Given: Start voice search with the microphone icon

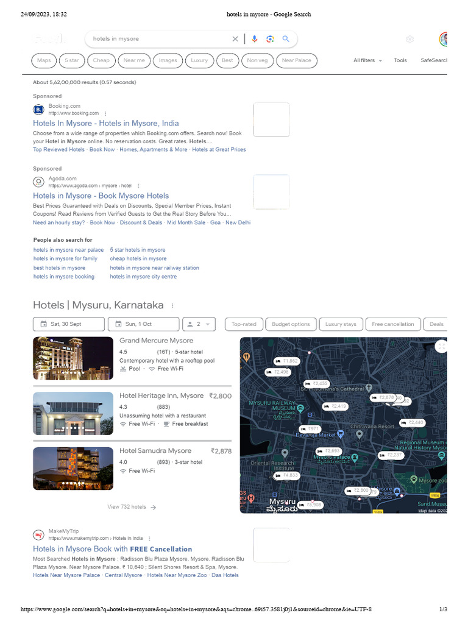Looking at the screenshot, I should 254,38.
